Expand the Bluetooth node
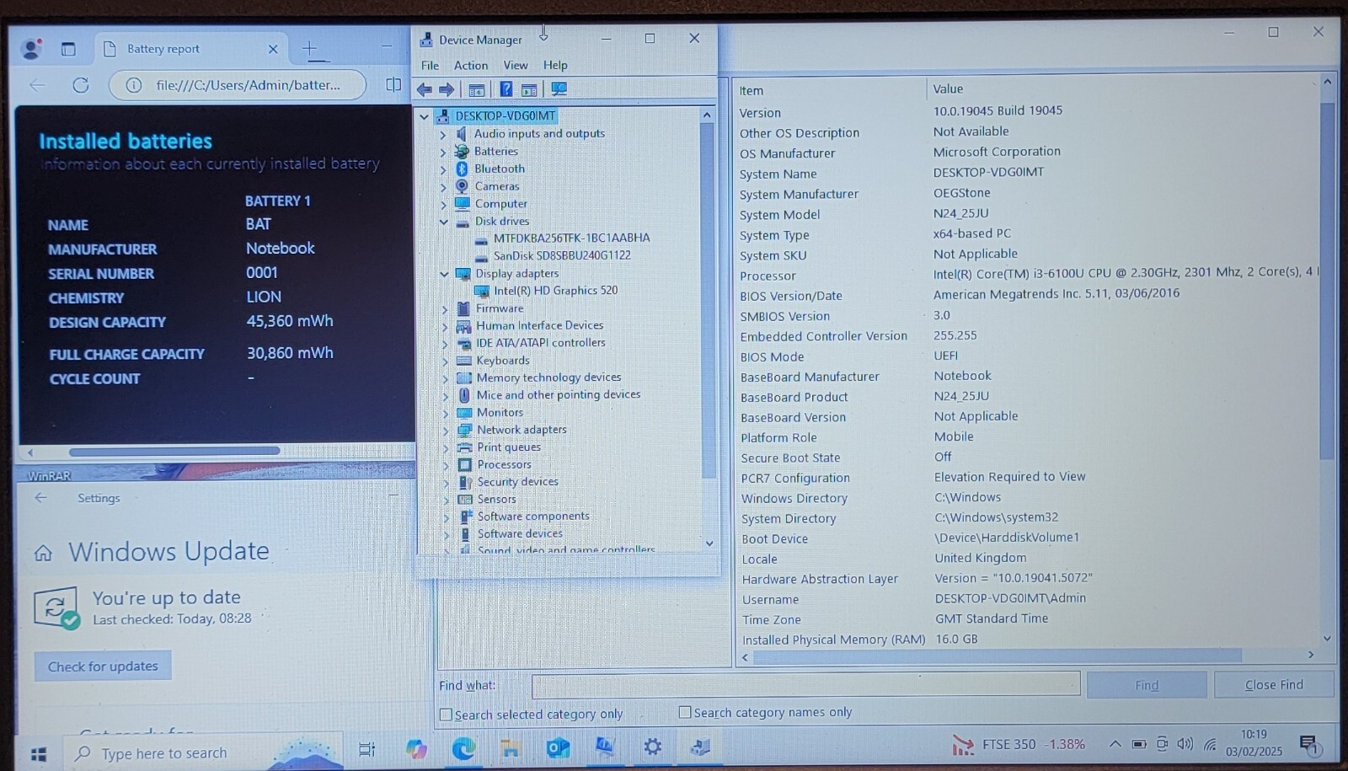The width and height of the screenshot is (1348, 771). 443,169
